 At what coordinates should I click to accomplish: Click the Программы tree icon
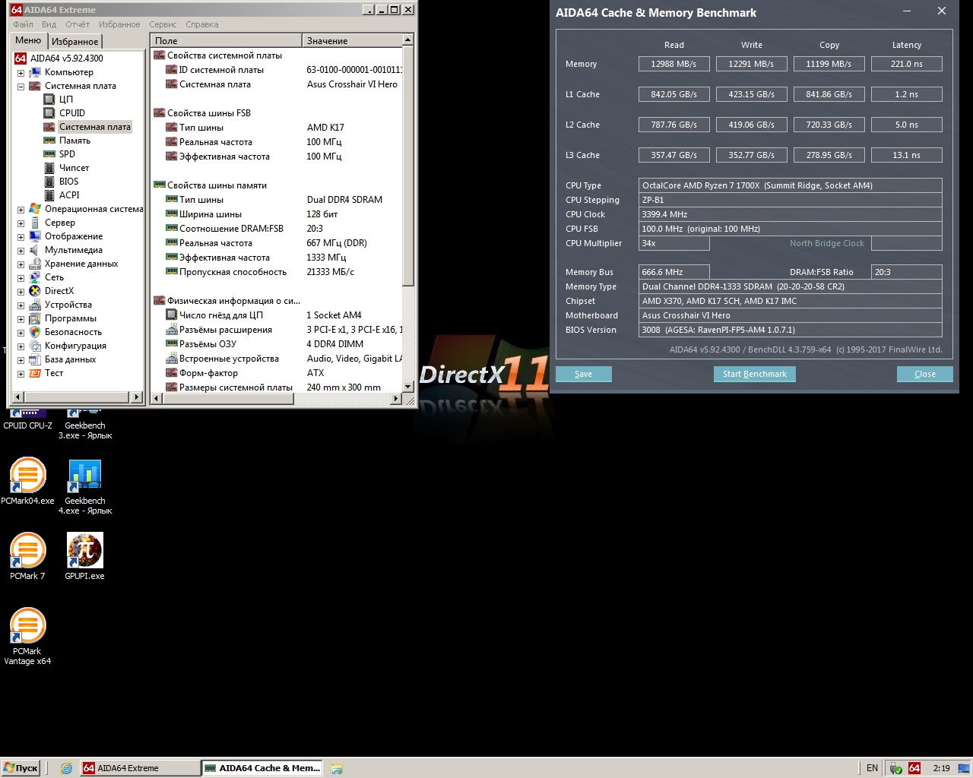tap(35, 318)
